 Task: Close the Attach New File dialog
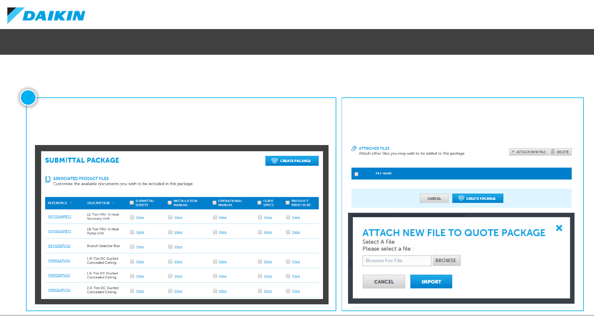tap(559, 228)
